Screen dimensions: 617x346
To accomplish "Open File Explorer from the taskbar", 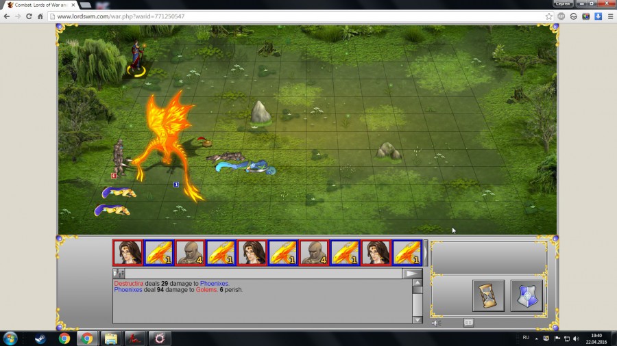I will coord(110,338).
